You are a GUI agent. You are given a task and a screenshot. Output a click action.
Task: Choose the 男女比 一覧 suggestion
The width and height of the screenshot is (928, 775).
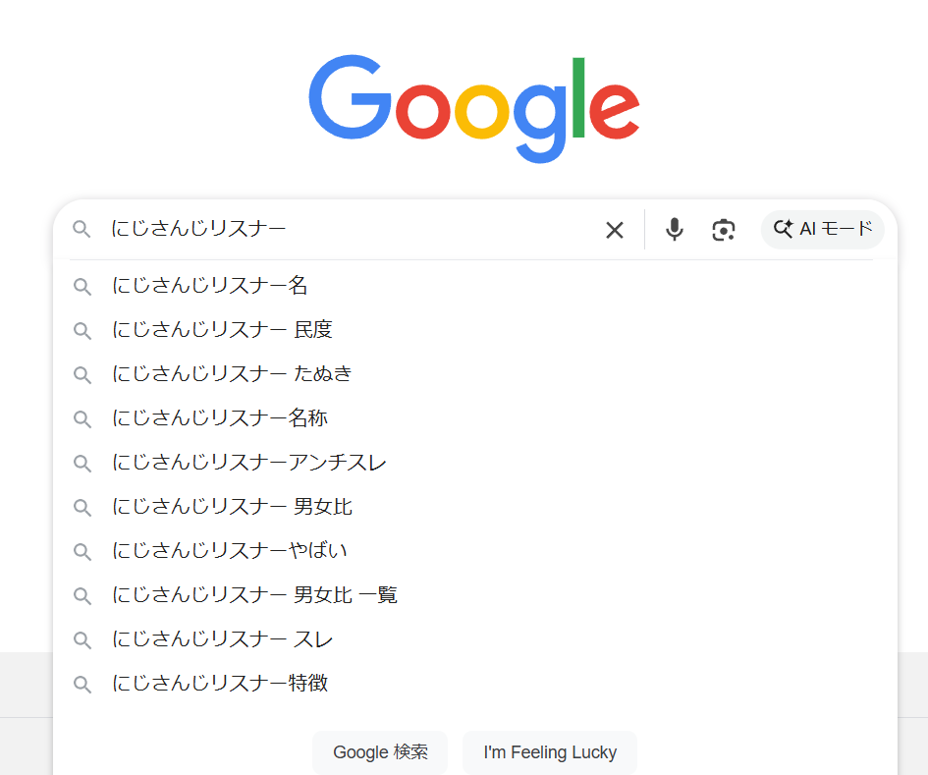pyautogui.click(x=254, y=595)
